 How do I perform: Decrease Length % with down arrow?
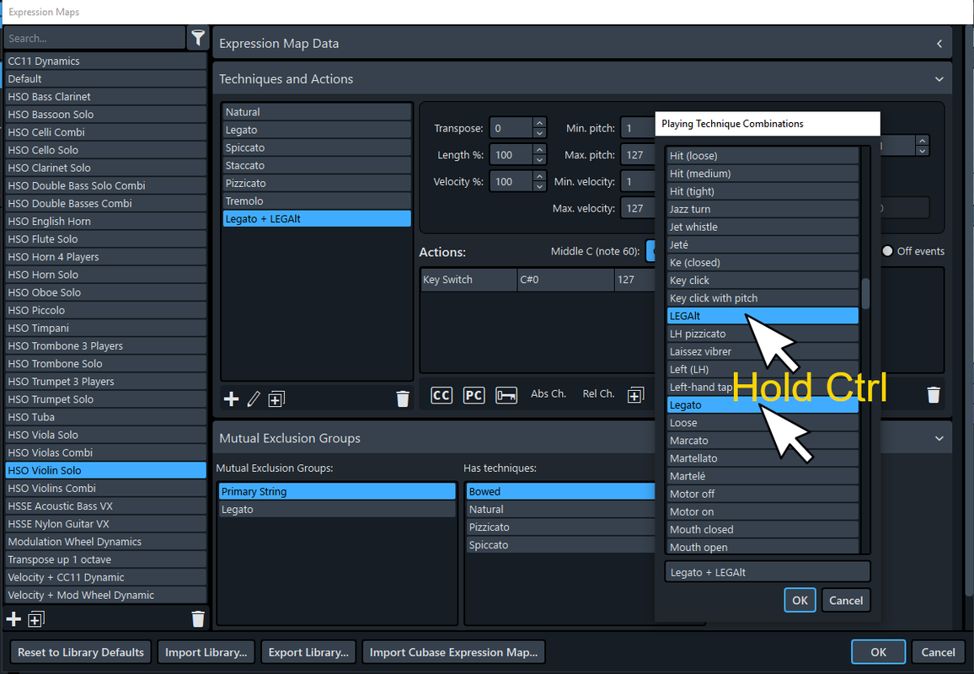click(x=540, y=159)
